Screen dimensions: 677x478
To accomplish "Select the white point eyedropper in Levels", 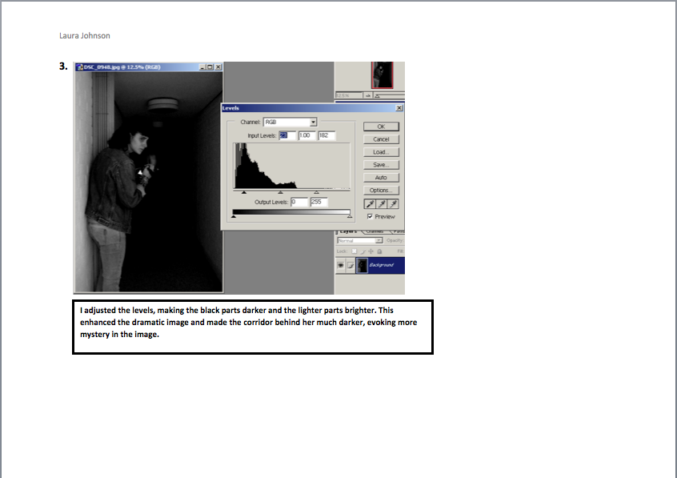I will [393, 204].
